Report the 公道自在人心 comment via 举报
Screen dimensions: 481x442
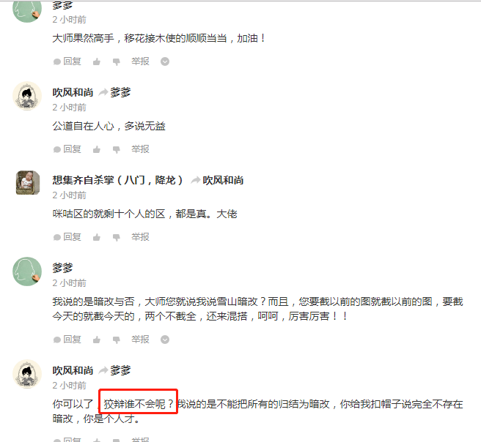(x=140, y=149)
